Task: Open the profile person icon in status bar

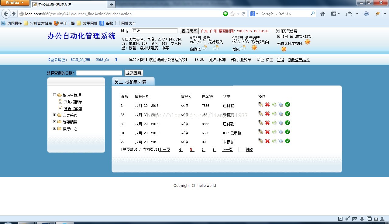Action: tap(382, 219)
